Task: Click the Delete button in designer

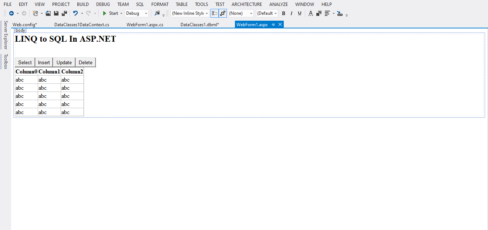Action: click(86, 62)
